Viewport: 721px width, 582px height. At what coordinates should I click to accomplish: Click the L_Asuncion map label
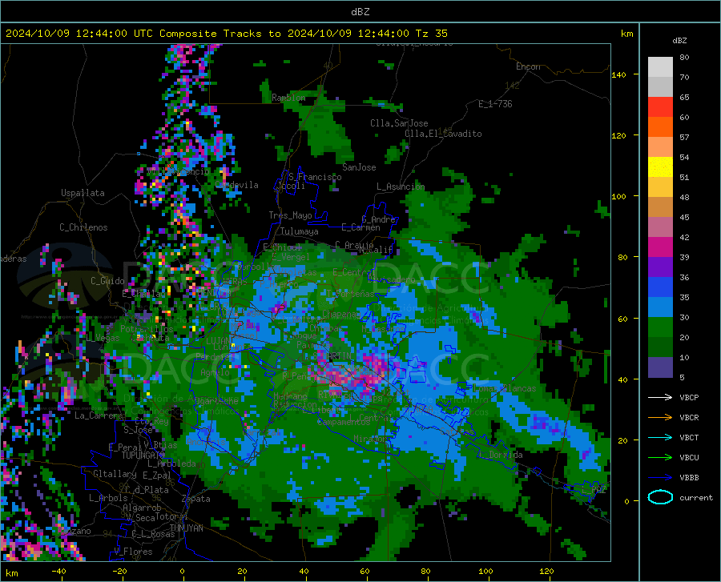click(401, 187)
